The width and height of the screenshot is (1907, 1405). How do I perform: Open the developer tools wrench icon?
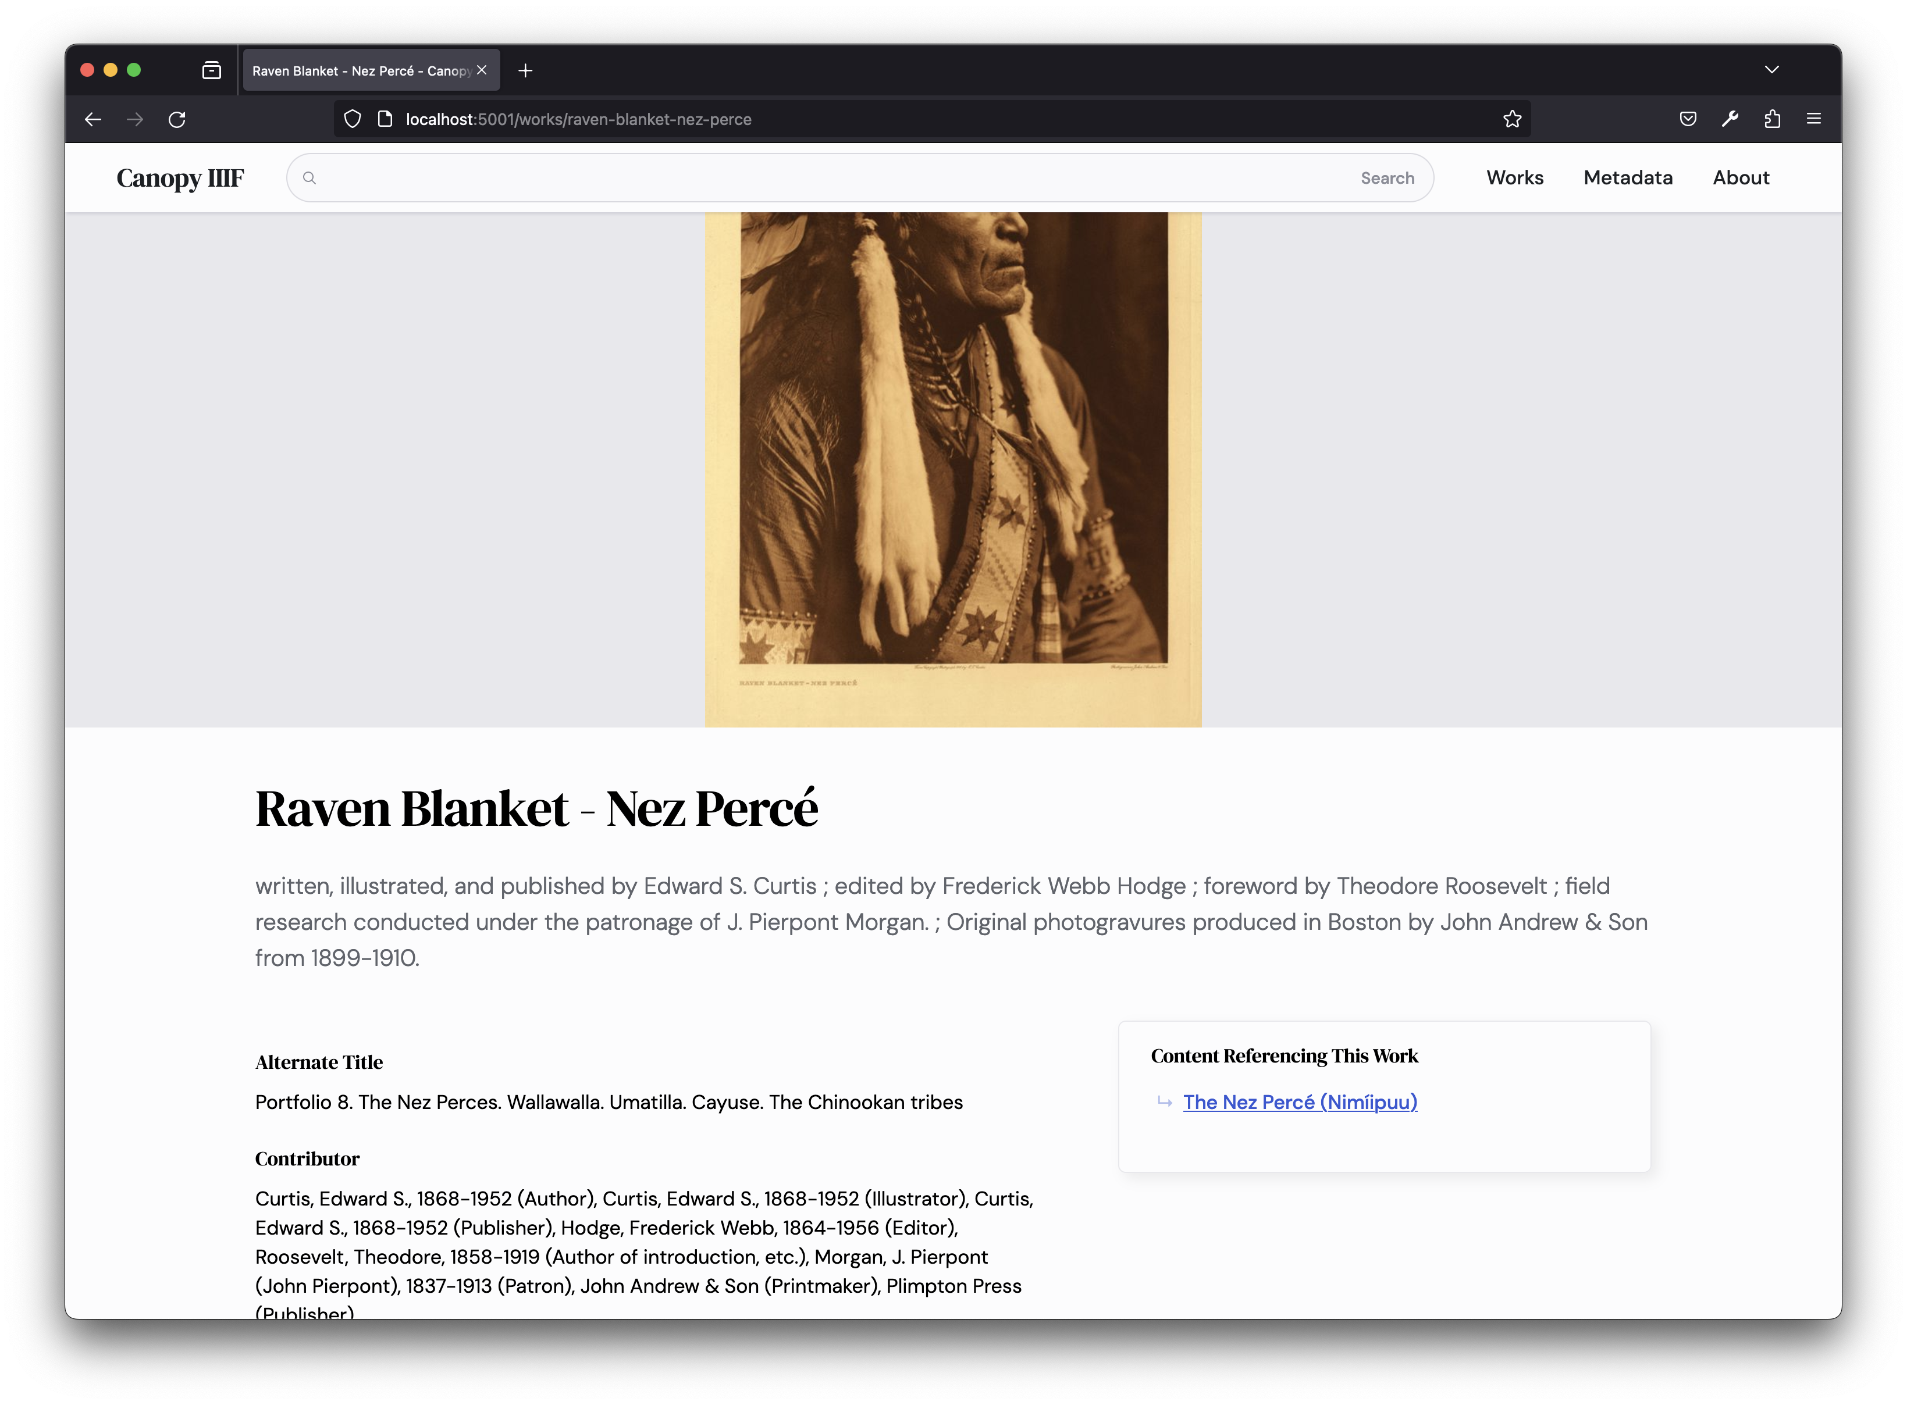pos(1730,119)
